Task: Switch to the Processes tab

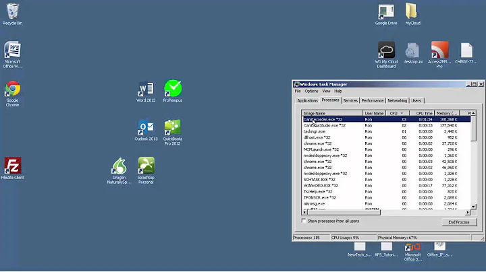Action: pos(330,100)
